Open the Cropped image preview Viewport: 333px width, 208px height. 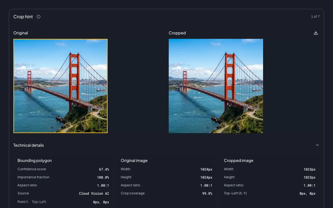[216, 86]
